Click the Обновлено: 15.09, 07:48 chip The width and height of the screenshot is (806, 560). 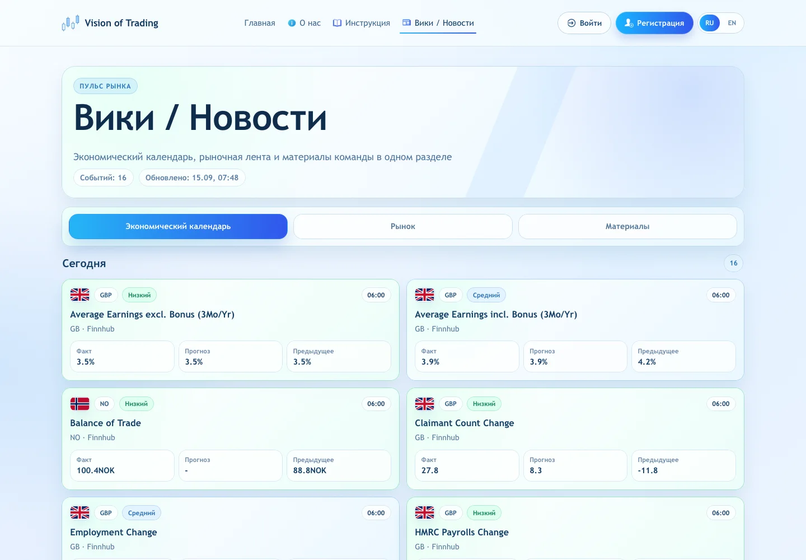click(x=192, y=178)
